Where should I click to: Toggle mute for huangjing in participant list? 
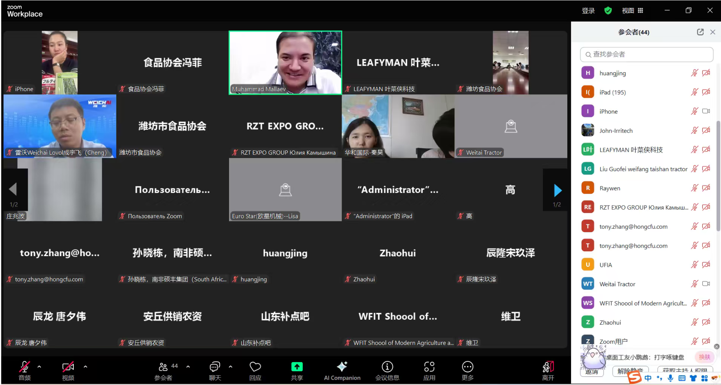(695, 73)
